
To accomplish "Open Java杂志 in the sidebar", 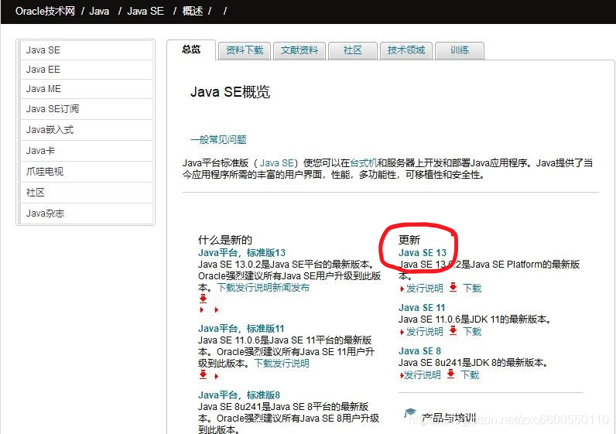I will pyautogui.click(x=86, y=214).
